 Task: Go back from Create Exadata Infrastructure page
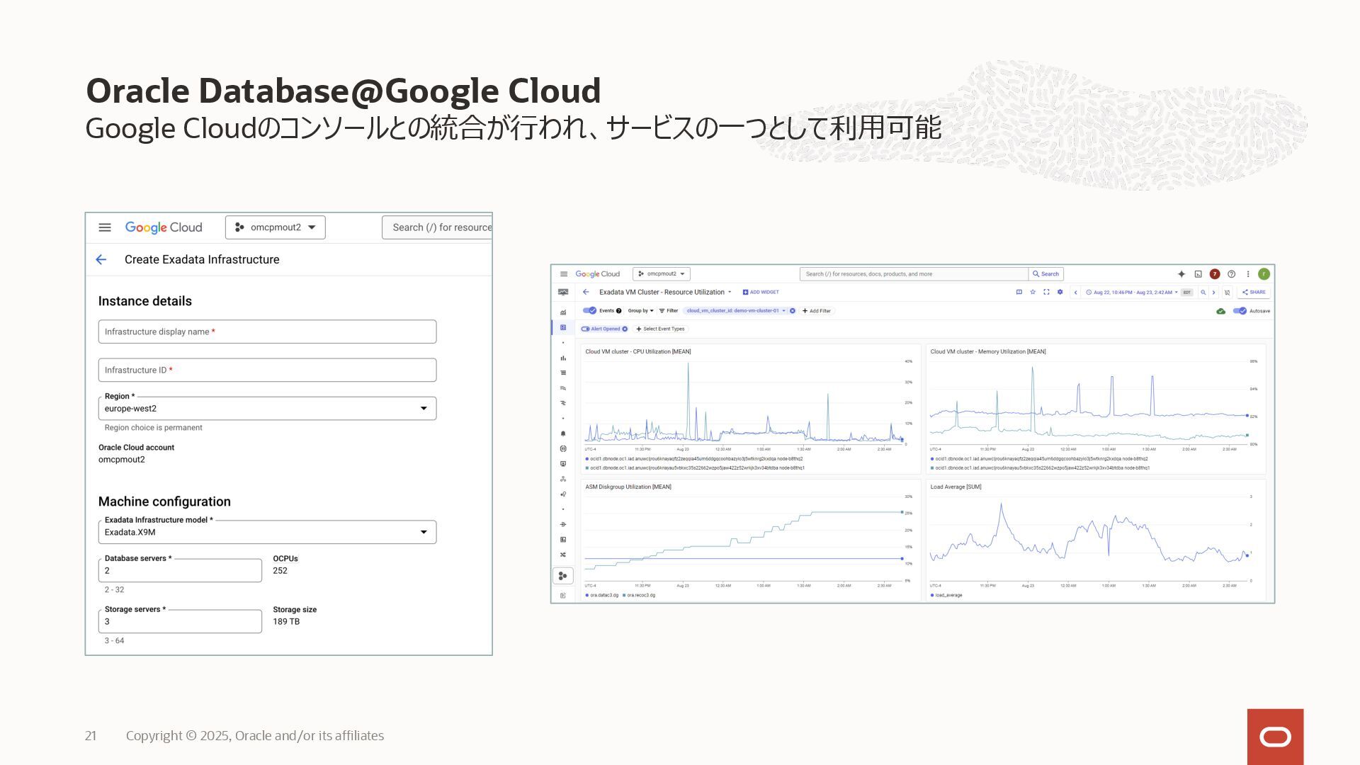pos(101,260)
